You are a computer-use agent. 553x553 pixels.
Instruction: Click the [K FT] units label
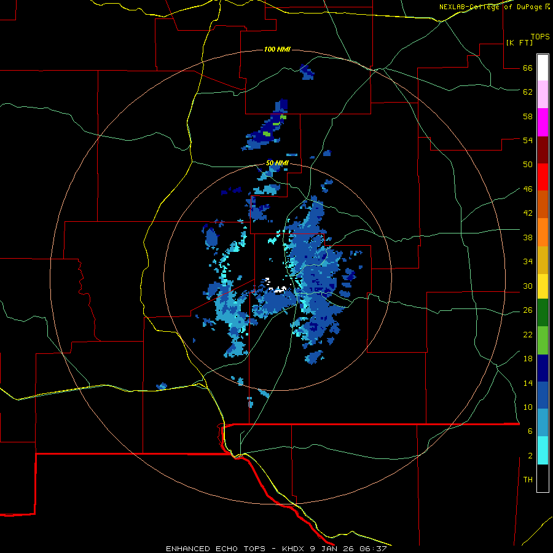click(519, 42)
